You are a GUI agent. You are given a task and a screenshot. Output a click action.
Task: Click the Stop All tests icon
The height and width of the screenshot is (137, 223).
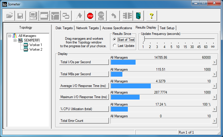(x=101, y=16)
